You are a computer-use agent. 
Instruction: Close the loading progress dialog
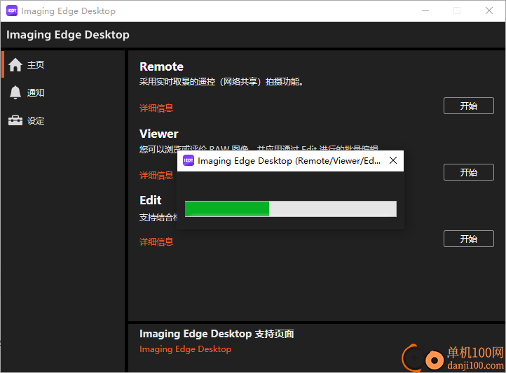393,160
